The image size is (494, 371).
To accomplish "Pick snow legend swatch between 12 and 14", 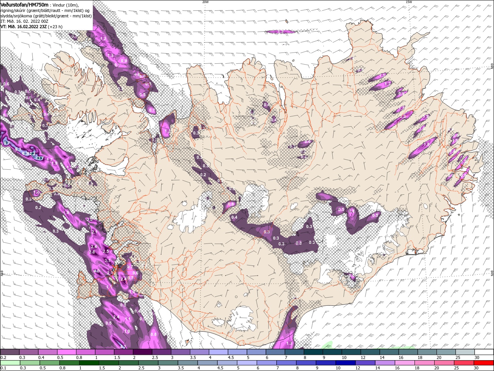I will point(370,352).
